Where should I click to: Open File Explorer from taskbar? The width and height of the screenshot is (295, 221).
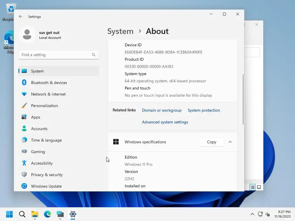35,214
